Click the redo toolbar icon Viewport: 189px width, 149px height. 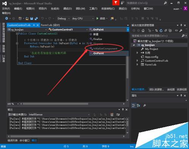(50, 19)
